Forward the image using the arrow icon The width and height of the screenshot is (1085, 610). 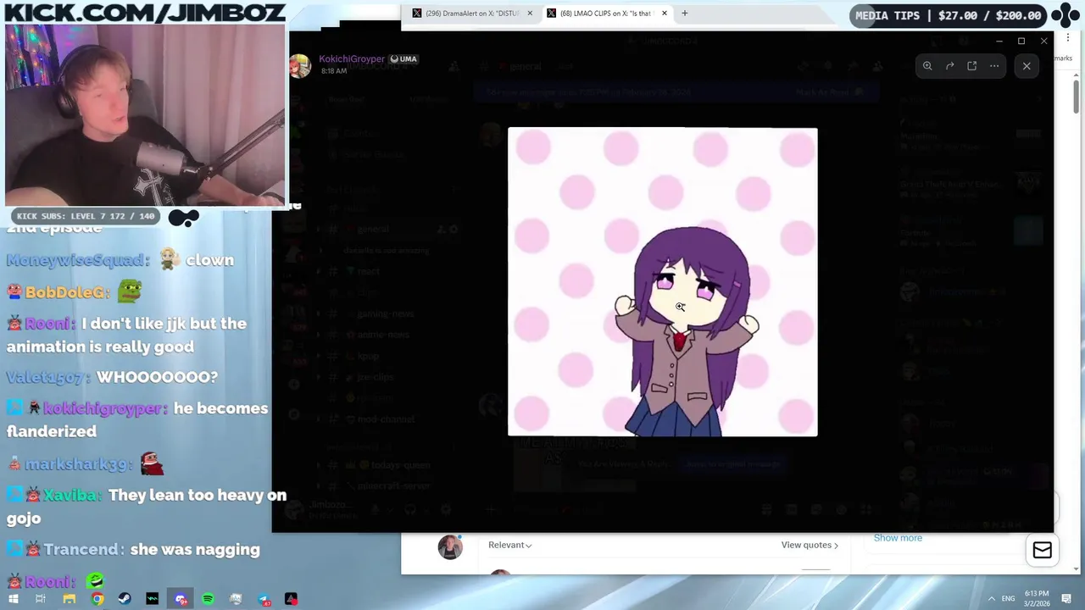click(x=949, y=66)
